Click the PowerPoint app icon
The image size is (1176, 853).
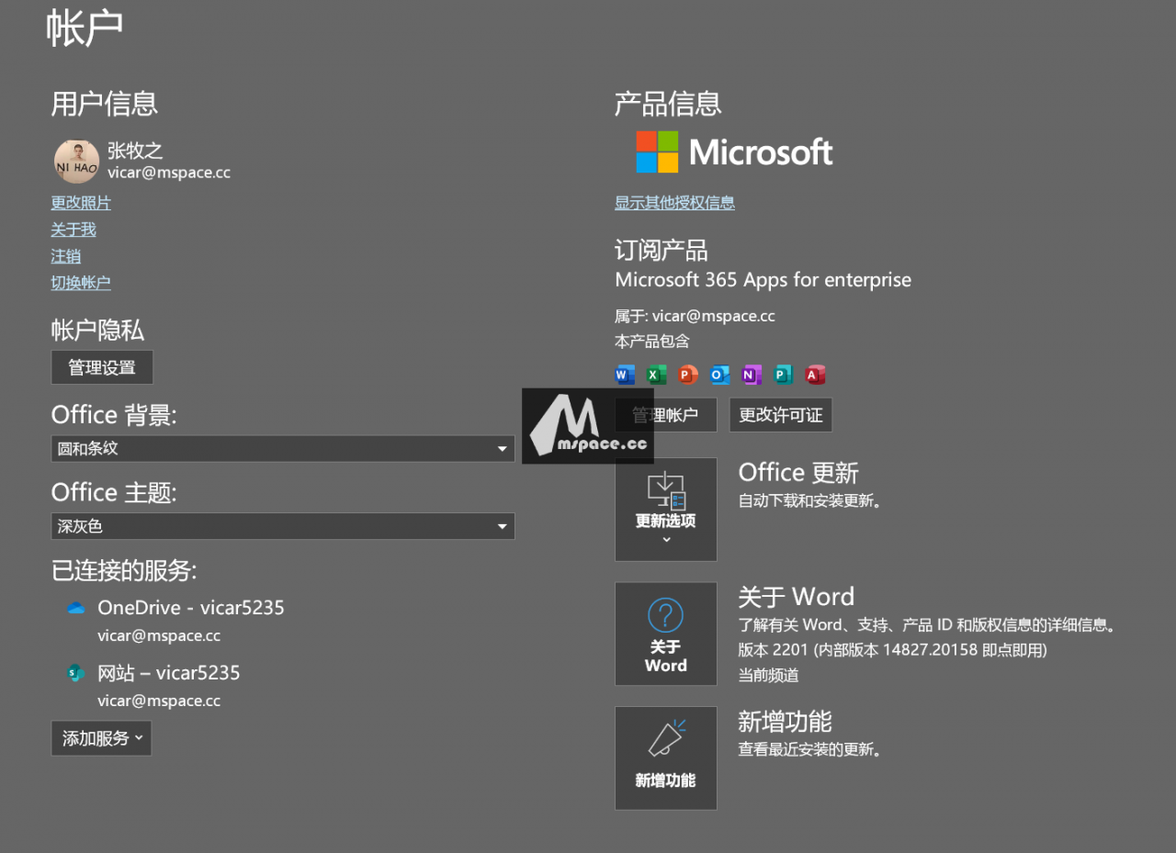point(688,375)
